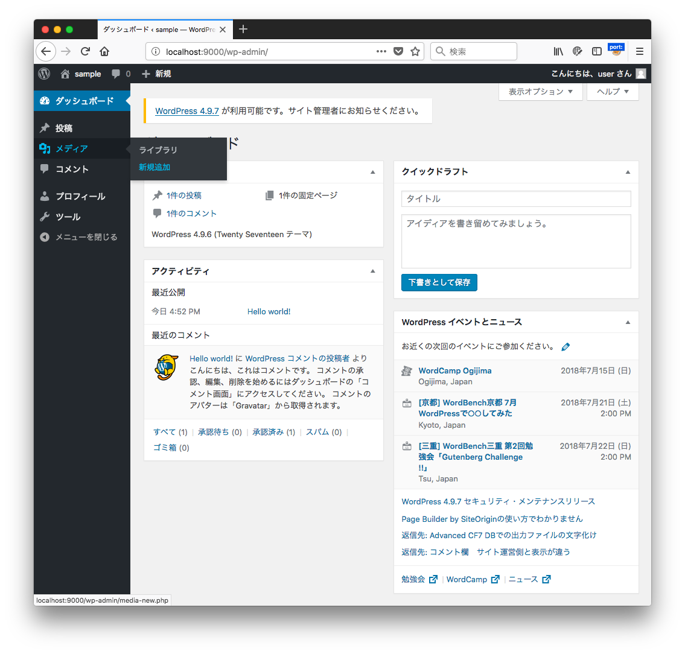Open コメント via its speech bubble sidebar icon
Screen dimensions: 685x654
click(x=45, y=169)
